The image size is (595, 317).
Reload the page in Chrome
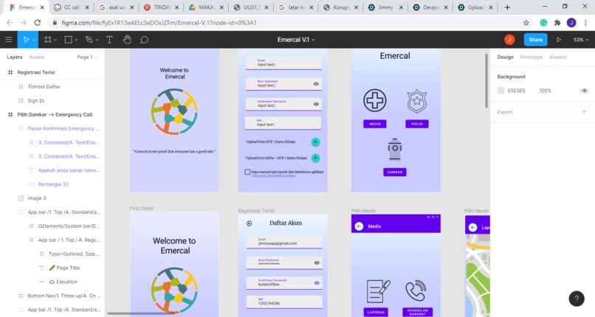(37, 23)
